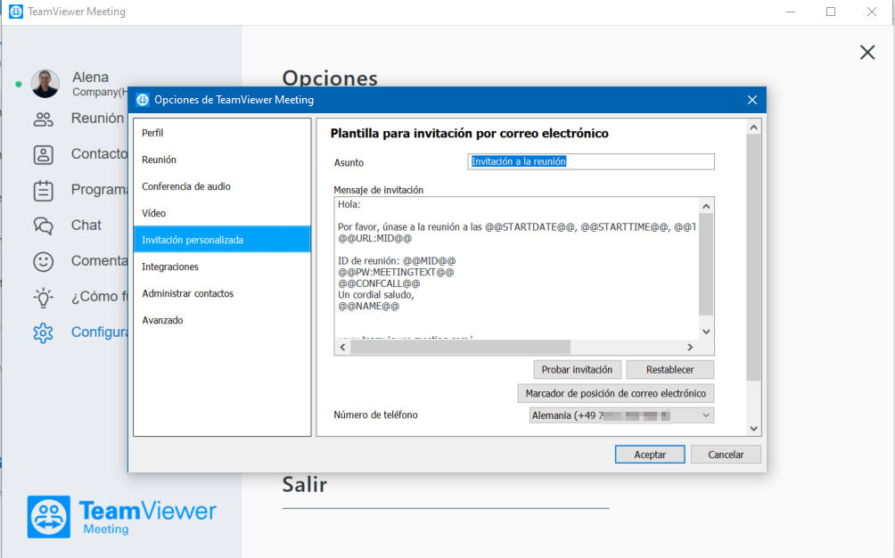Click inside the Asunto subject field

(591, 161)
